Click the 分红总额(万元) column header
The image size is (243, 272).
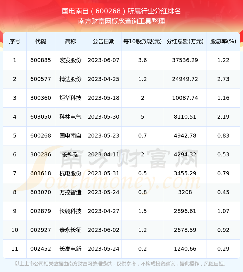pyautogui.click(x=185, y=41)
